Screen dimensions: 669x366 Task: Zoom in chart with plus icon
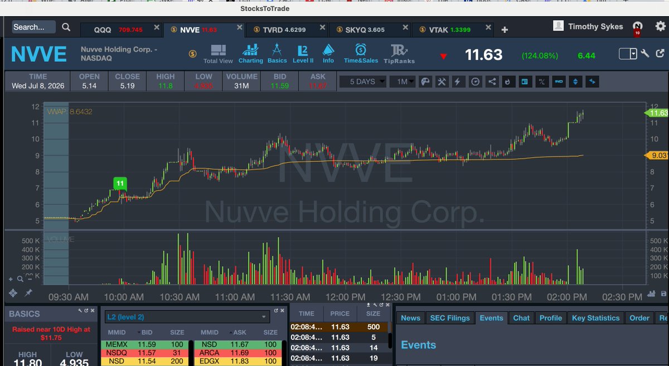pyautogui.click(x=11, y=279)
